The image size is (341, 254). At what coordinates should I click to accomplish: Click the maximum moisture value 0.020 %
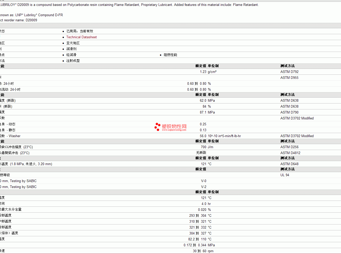click(204, 210)
